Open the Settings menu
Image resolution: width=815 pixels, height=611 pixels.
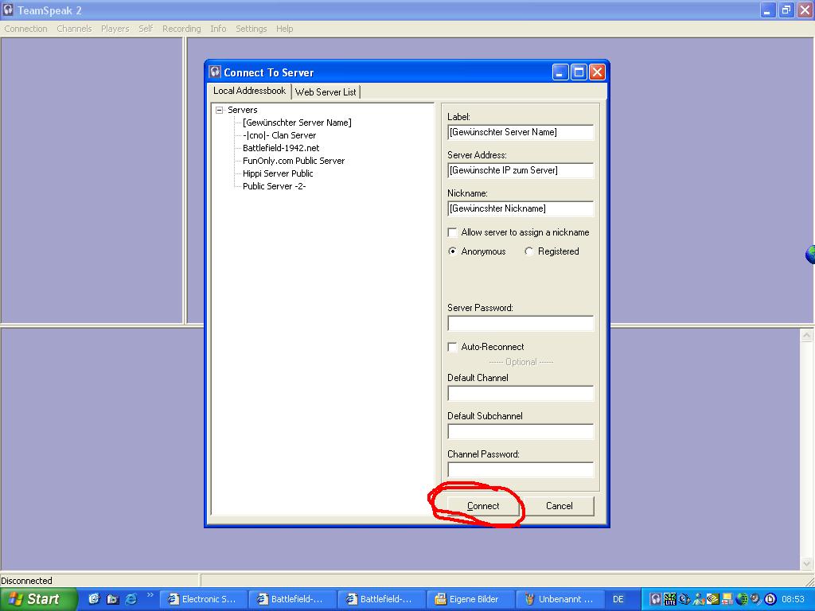click(251, 29)
